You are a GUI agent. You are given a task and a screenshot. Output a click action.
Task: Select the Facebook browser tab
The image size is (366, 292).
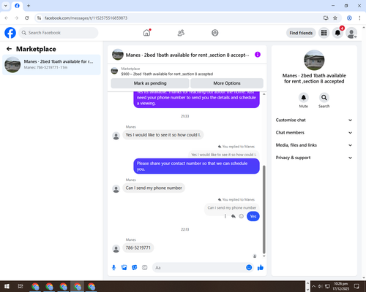17,6
